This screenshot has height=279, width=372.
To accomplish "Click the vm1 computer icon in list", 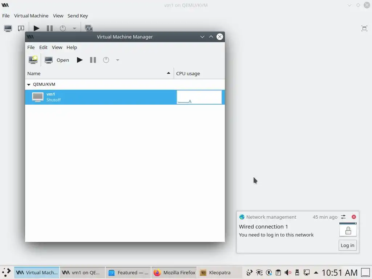I will (38, 97).
